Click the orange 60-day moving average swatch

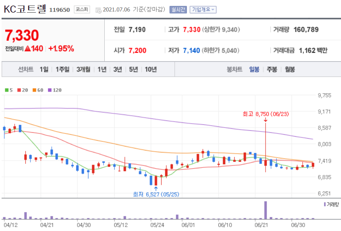(x=34, y=90)
